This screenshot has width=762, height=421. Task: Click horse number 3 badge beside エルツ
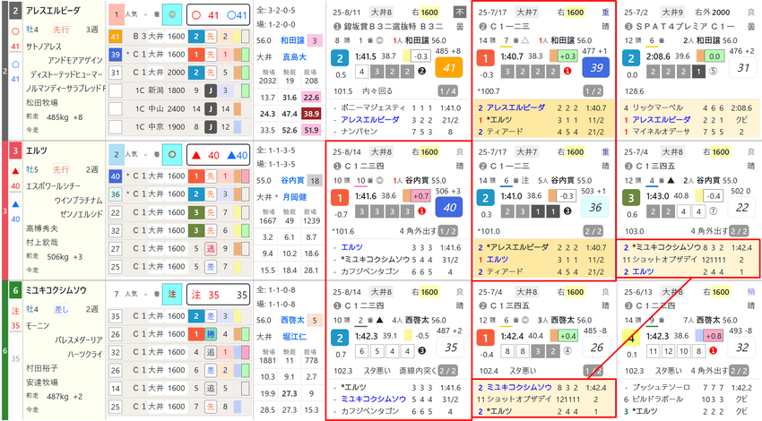coord(15,151)
